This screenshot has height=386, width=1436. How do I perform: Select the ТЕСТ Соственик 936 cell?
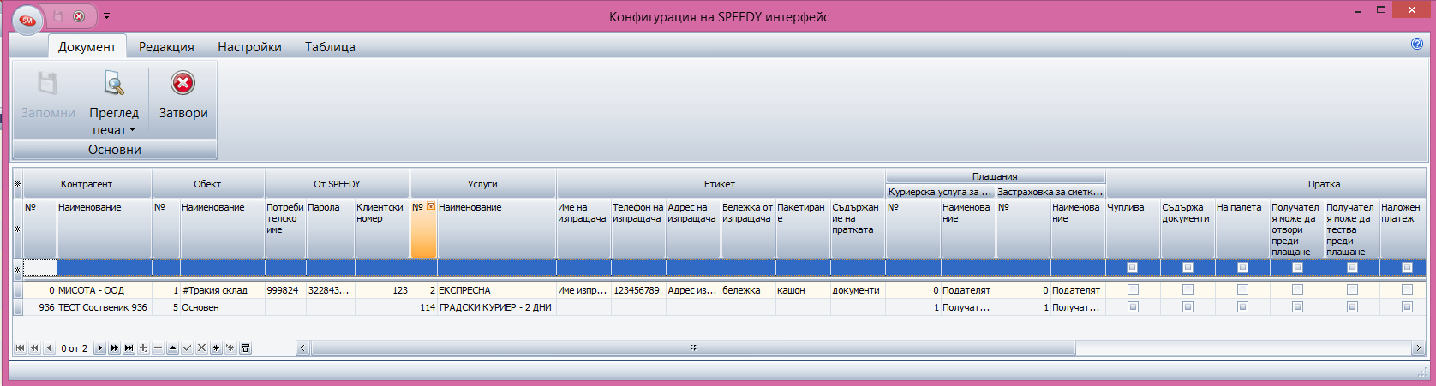104,307
